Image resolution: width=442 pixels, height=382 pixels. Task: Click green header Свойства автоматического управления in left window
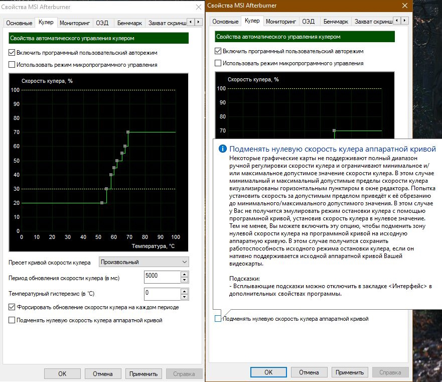coord(99,38)
